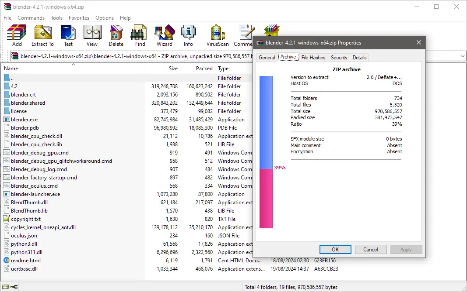
Task: Click the archive icon in the address bar
Action: (15, 56)
